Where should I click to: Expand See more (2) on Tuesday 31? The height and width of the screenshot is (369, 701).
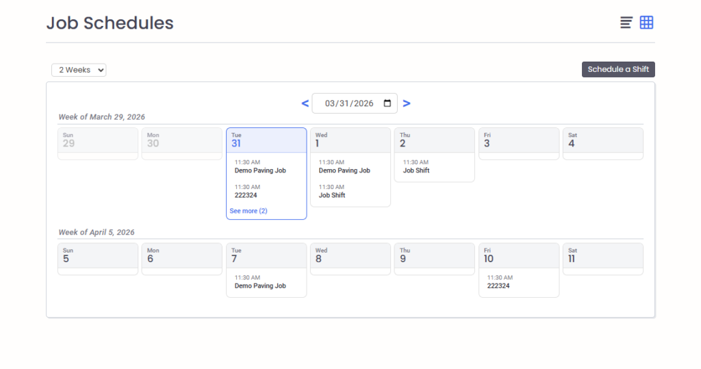pos(248,211)
